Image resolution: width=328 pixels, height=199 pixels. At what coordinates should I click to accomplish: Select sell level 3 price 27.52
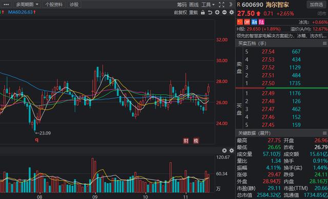click(268, 68)
